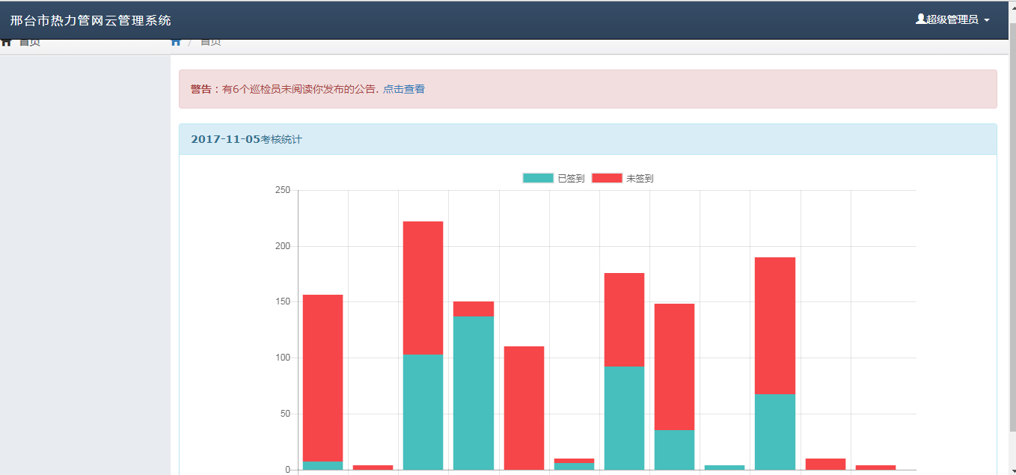The width and height of the screenshot is (1016, 475).
Task: Click the teal 已签到 legend color box
Action: click(x=538, y=178)
